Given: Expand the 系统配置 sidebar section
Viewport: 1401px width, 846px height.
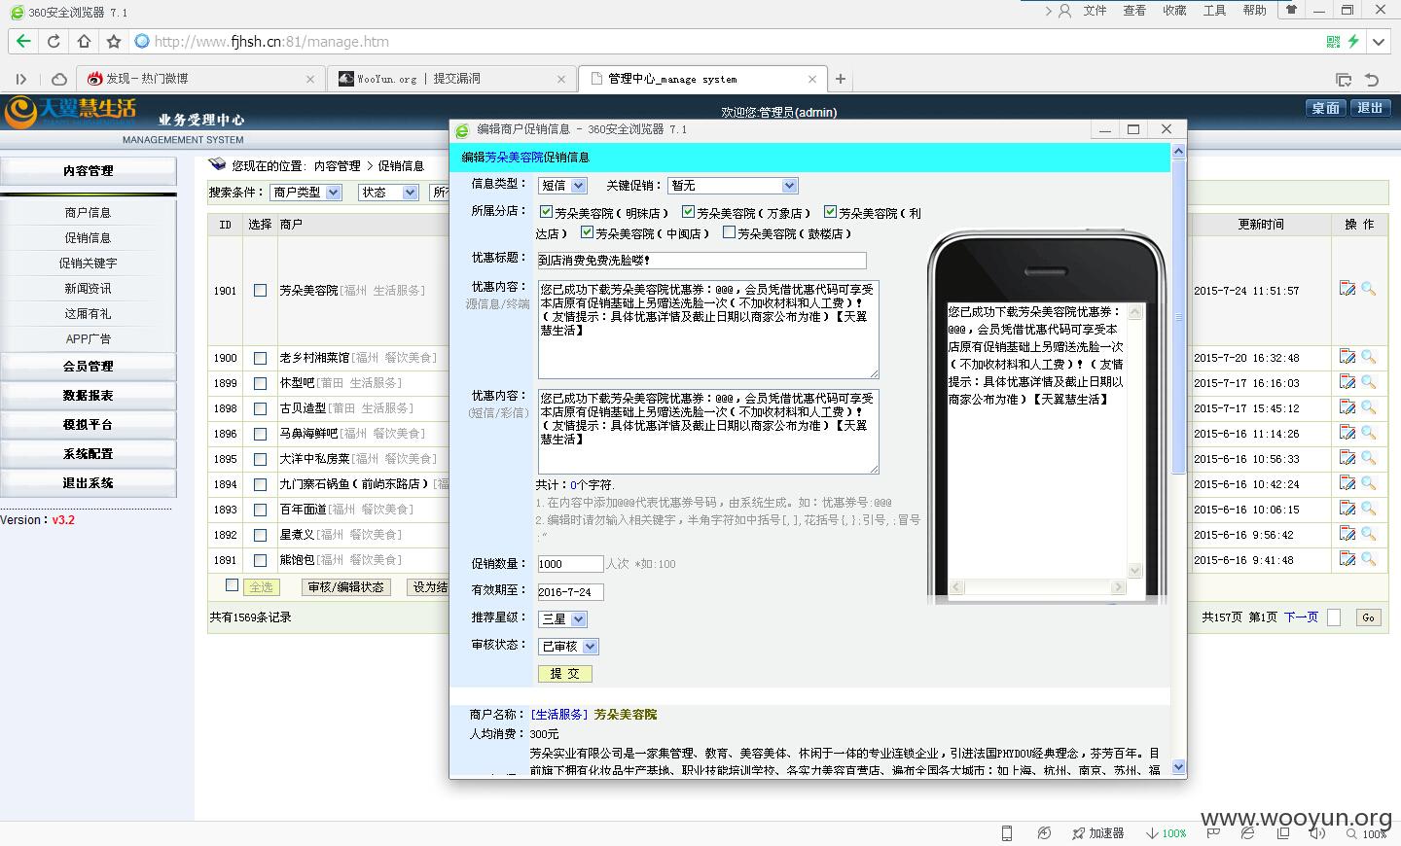Looking at the screenshot, I should click(x=88, y=453).
